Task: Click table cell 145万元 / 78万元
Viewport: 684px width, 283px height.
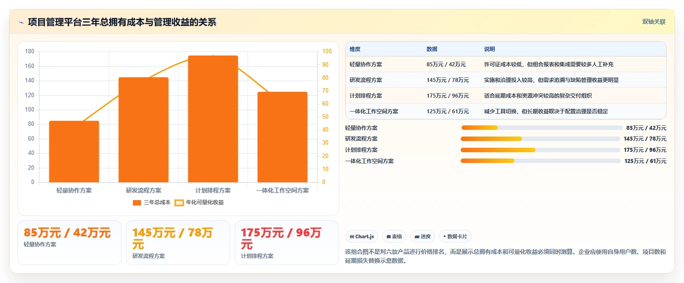Action: click(448, 80)
